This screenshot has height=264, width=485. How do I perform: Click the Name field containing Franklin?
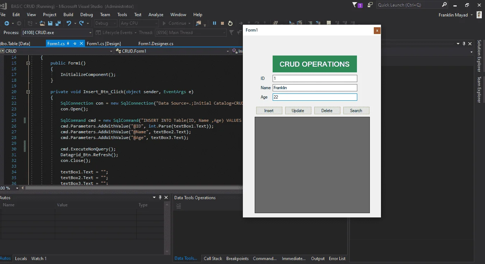(315, 88)
